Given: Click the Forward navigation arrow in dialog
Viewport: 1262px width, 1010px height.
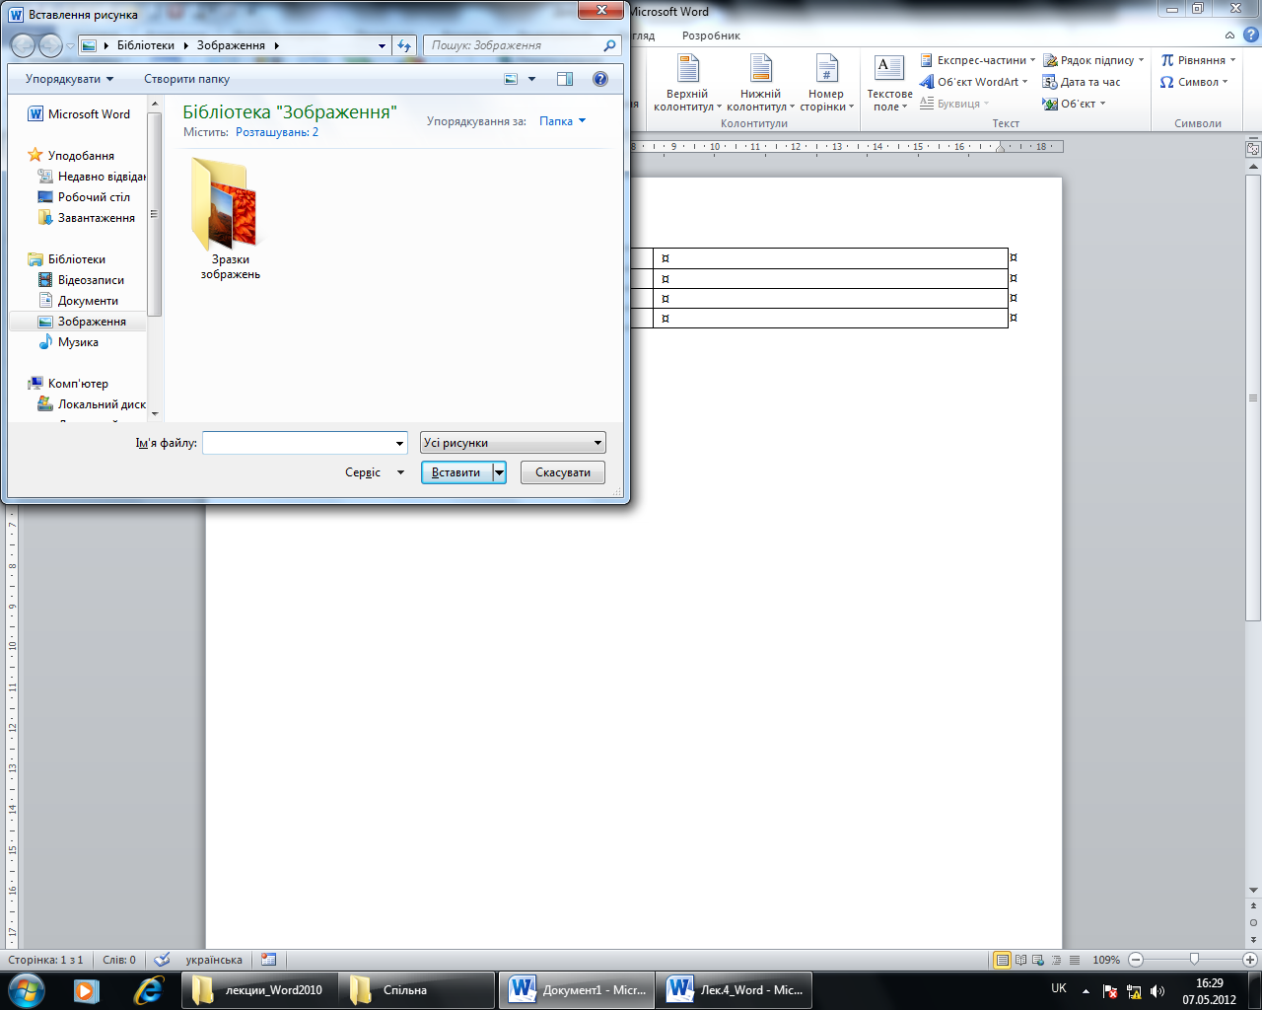Looking at the screenshot, I should tap(50, 45).
